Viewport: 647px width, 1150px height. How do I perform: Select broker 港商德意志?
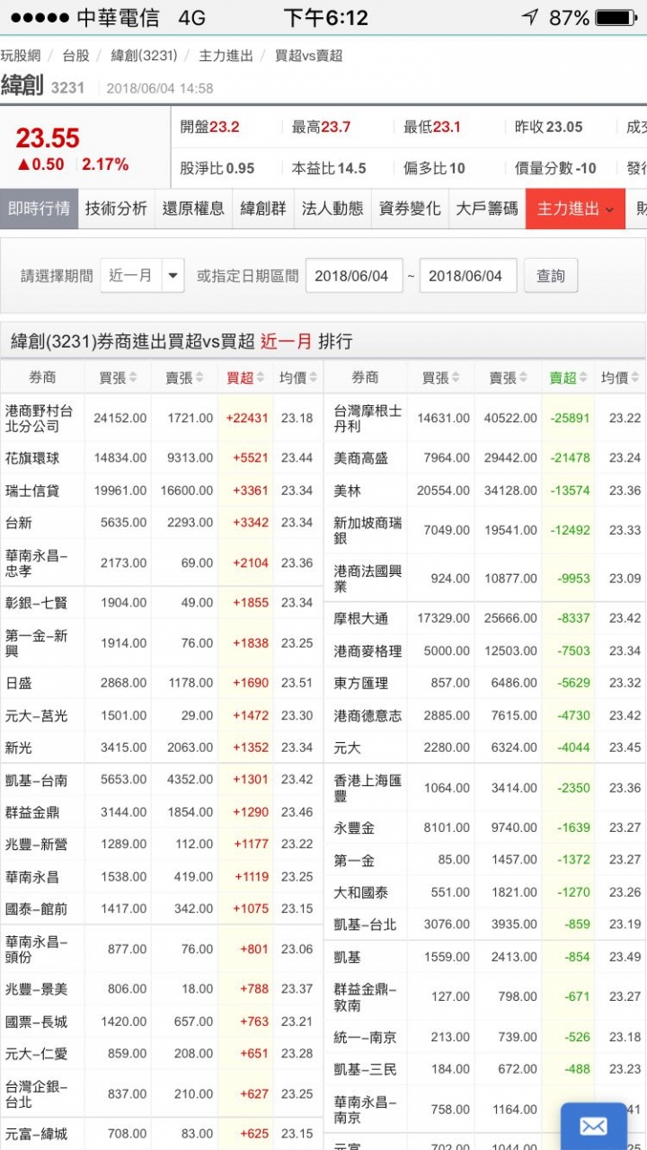point(368,716)
